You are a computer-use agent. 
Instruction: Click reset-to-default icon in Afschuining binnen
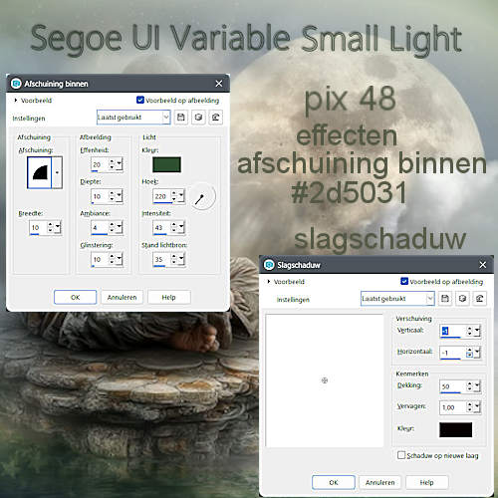[x=216, y=118]
